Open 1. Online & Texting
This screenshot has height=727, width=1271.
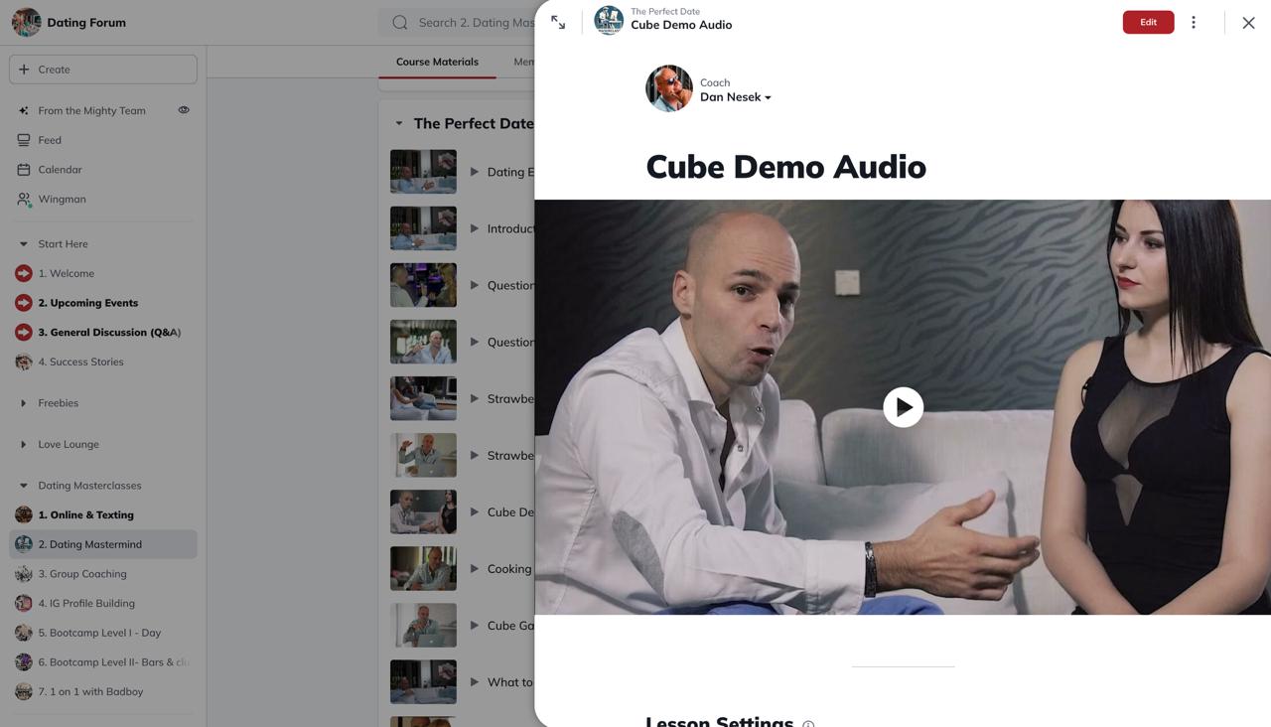pyautogui.click(x=85, y=514)
